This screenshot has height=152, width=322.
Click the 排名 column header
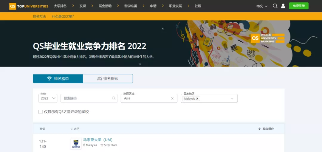[x=43, y=129]
